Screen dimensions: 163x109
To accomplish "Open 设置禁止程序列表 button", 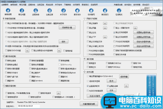I will [x=144, y=32].
